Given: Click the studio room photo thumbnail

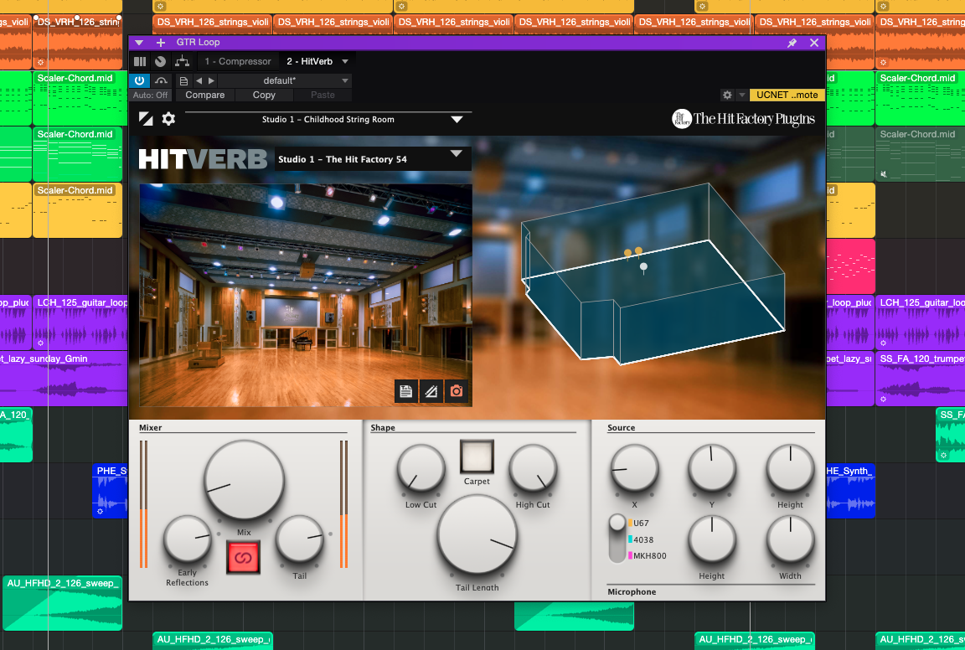Looking at the screenshot, I should (x=306, y=294).
